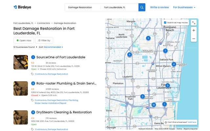The height and width of the screenshot is (131, 210).
Task: Click Keyboard shortcuts on the map
Action: pos(146,129)
